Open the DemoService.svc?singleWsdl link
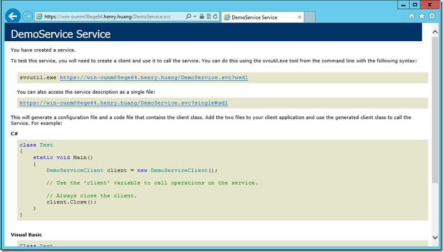This screenshot has width=443, height=252. (x=124, y=103)
